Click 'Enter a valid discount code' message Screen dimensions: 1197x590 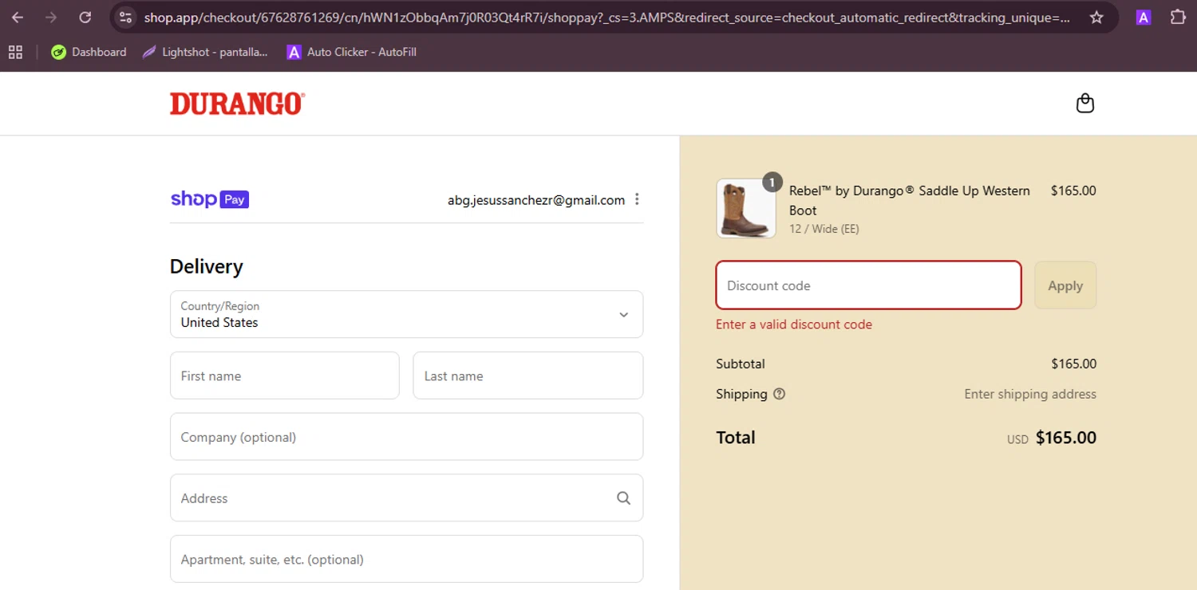[794, 324]
